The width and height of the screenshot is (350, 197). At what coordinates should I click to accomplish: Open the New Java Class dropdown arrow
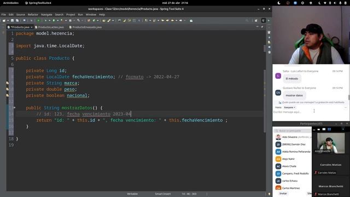click(x=97, y=21)
